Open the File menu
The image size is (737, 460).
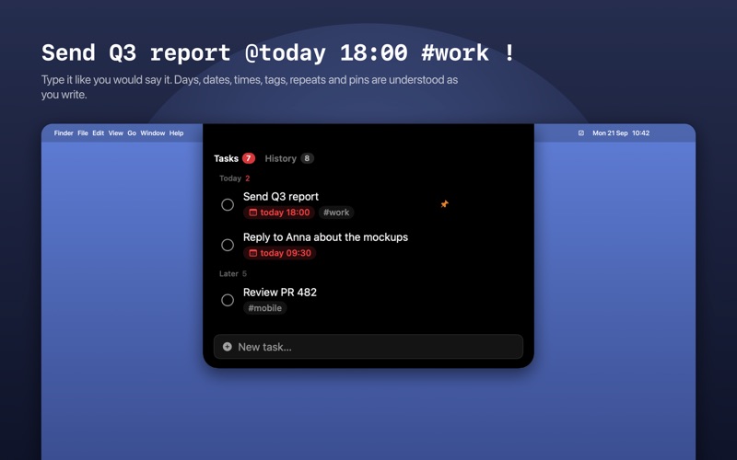pos(83,133)
